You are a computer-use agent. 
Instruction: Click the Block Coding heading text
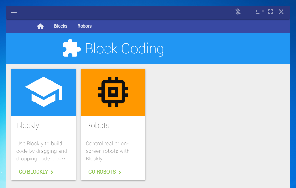tap(125, 49)
